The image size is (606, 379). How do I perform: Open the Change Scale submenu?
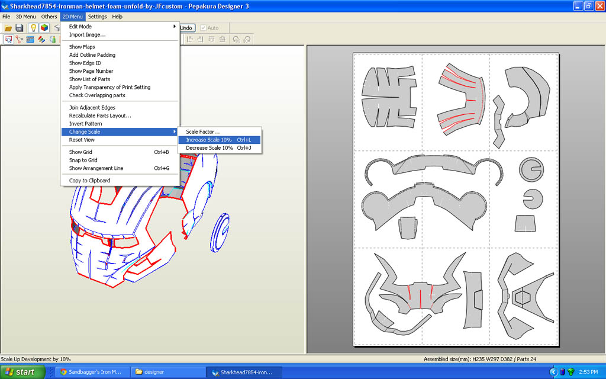[120, 132]
